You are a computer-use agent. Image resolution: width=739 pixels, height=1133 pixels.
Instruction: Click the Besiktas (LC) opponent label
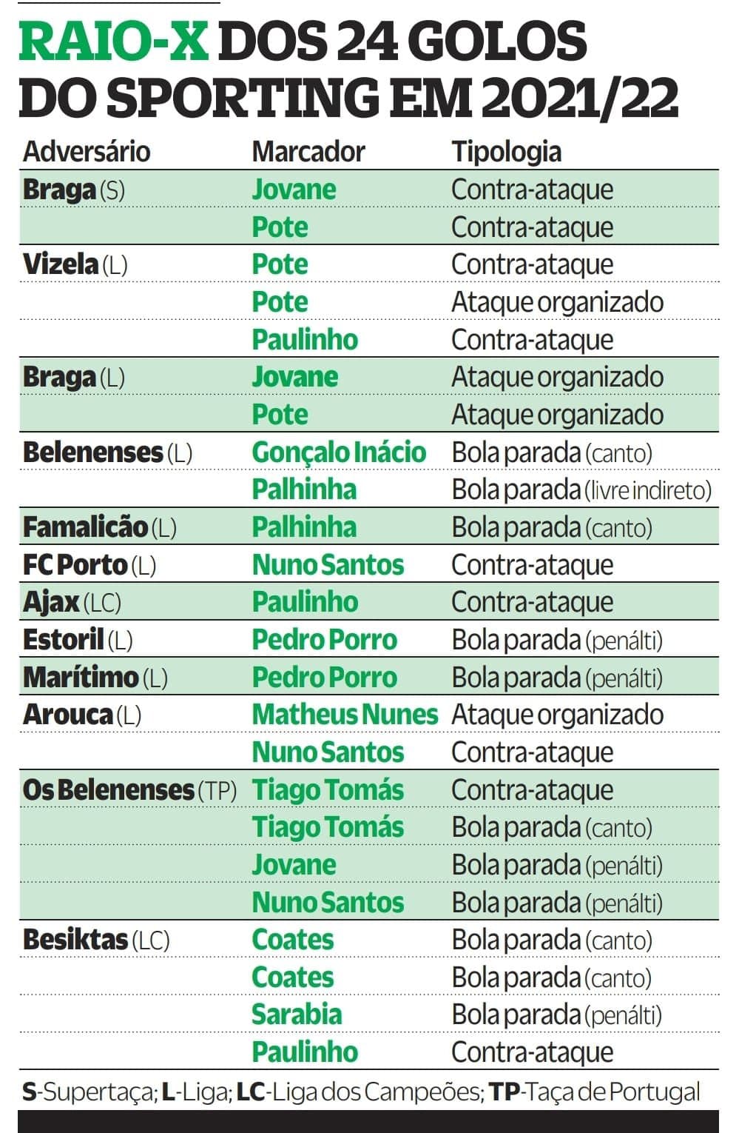[x=96, y=940]
